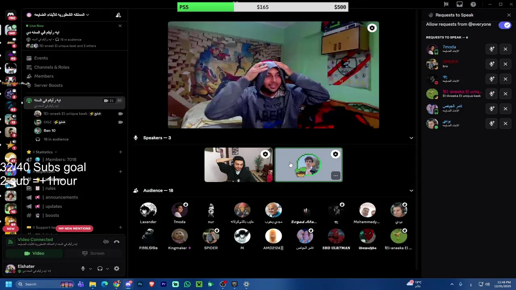Open server with 90 badge
Viewport: 516px width, 290px height.
10,55
